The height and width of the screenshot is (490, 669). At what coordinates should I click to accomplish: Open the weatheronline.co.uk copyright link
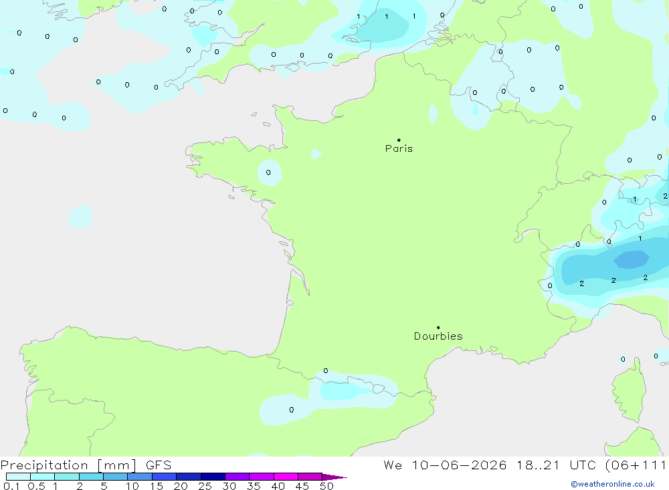tap(613, 484)
